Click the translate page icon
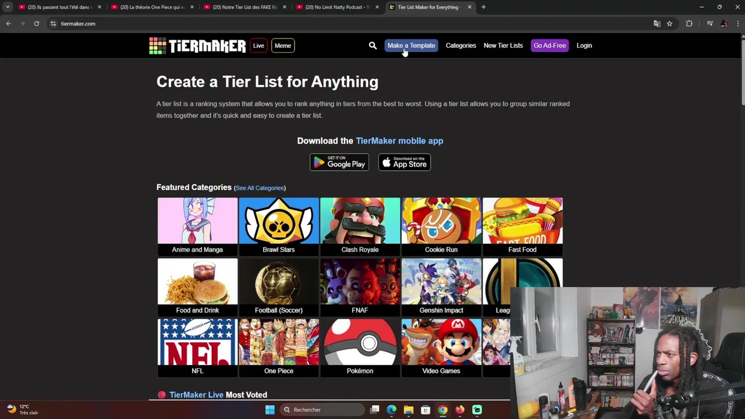The image size is (745, 419). click(657, 23)
